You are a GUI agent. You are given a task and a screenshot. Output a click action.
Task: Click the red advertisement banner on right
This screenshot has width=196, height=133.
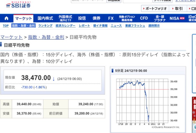coord(194,115)
